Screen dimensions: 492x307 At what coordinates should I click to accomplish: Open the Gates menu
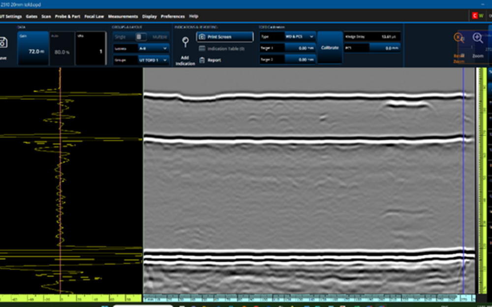(31, 16)
